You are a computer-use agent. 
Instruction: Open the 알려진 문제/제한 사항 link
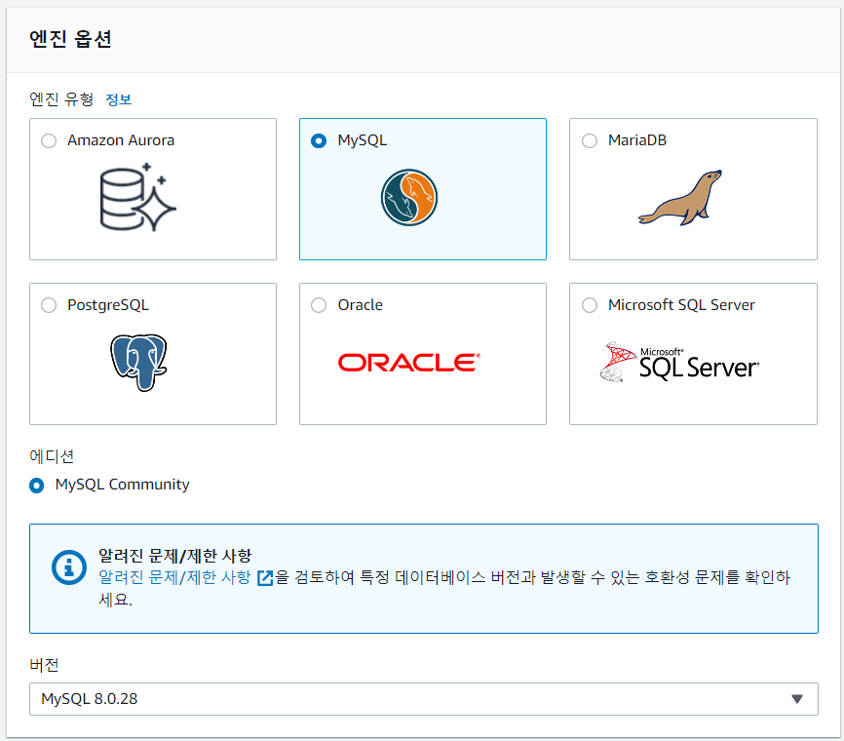coord(174,577)
